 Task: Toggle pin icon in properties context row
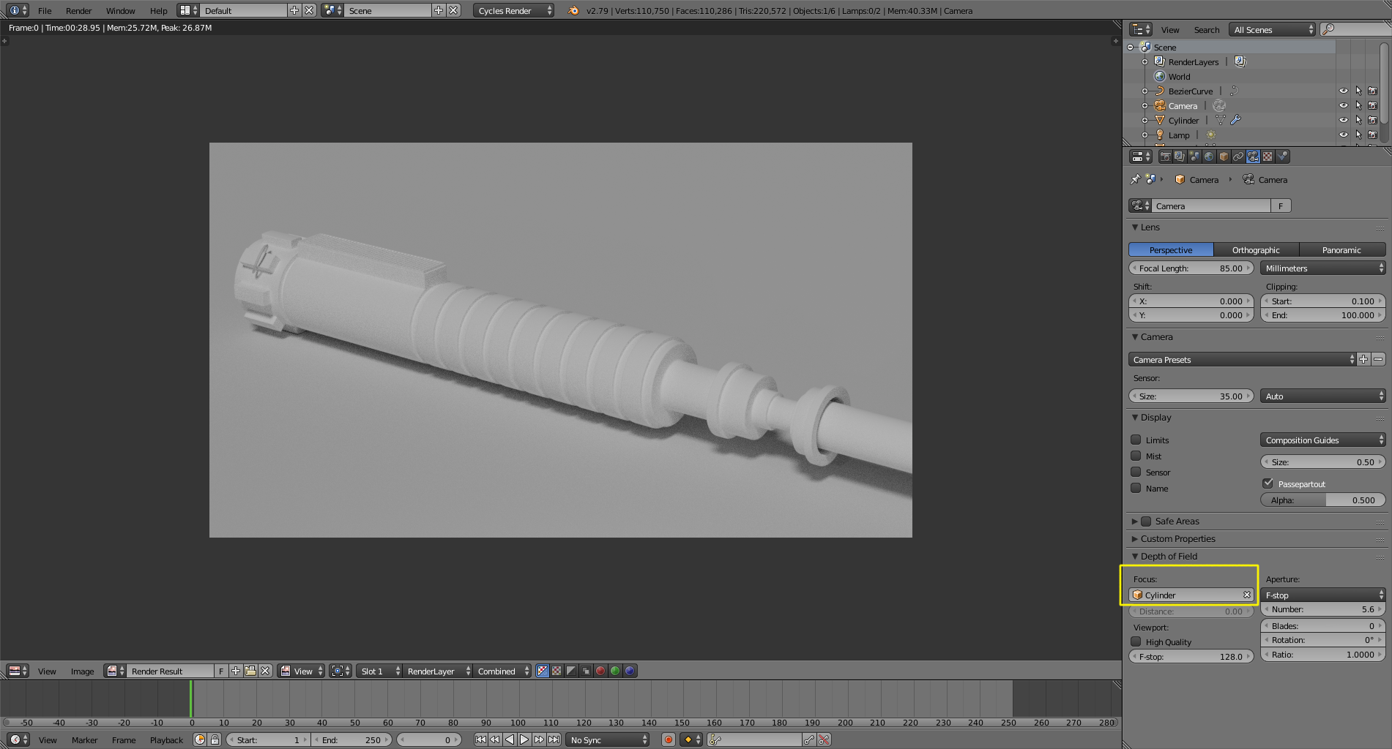1135,179
